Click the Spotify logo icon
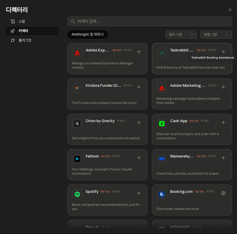Screen dimensions: 237x234 [77, 194]
